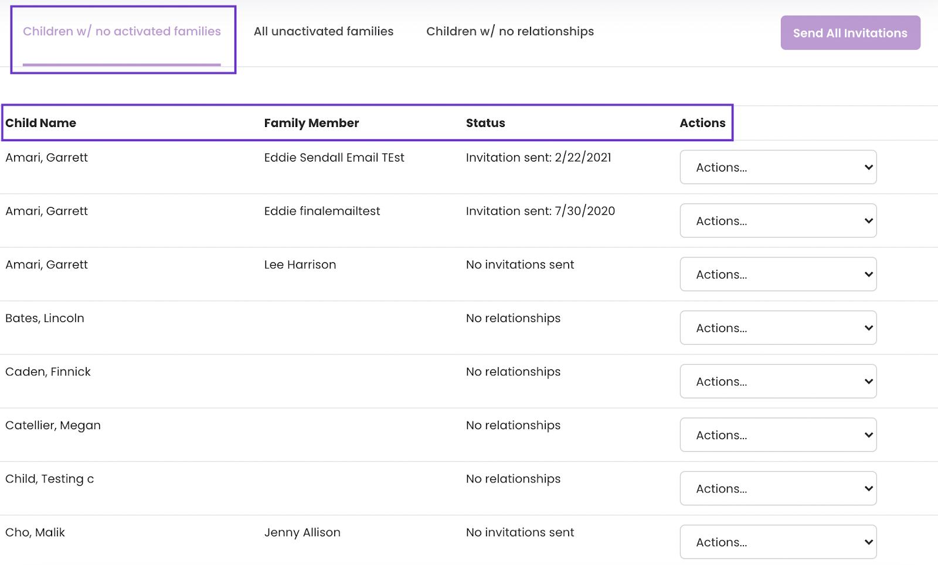Open Actions dropdown for Eddie finalemailtest row

(778, 221)
